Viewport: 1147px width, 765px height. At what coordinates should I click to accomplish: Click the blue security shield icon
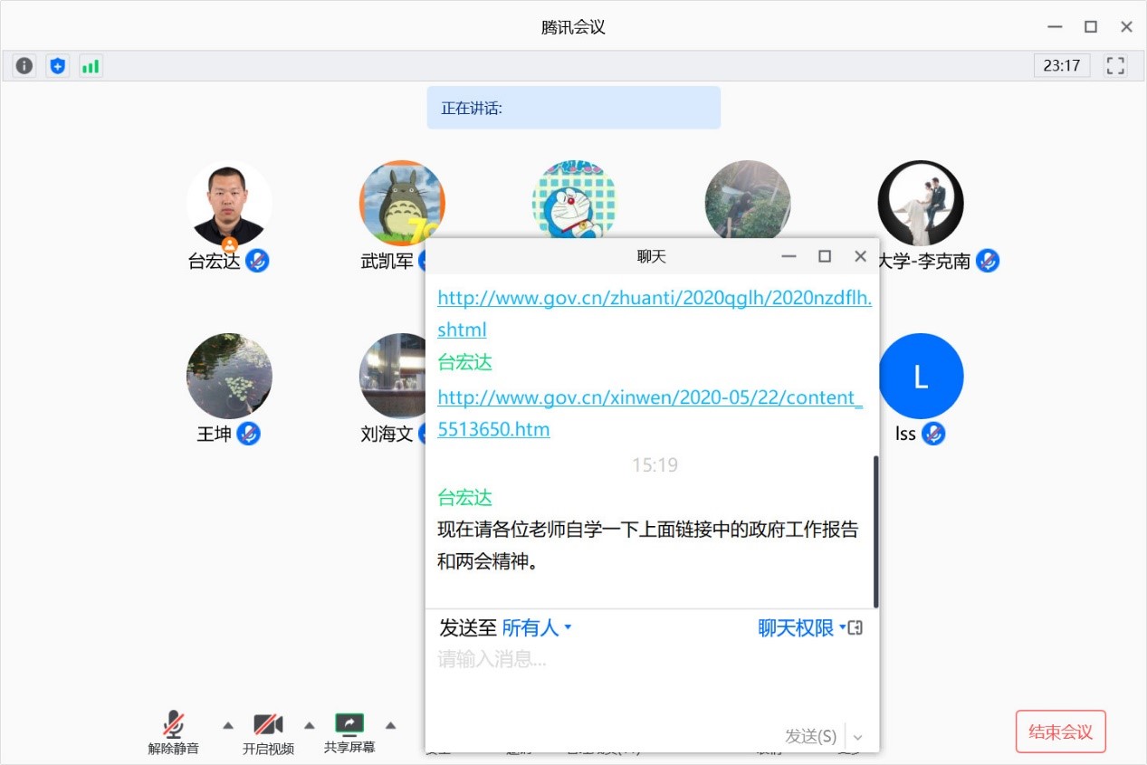point(58,65)
